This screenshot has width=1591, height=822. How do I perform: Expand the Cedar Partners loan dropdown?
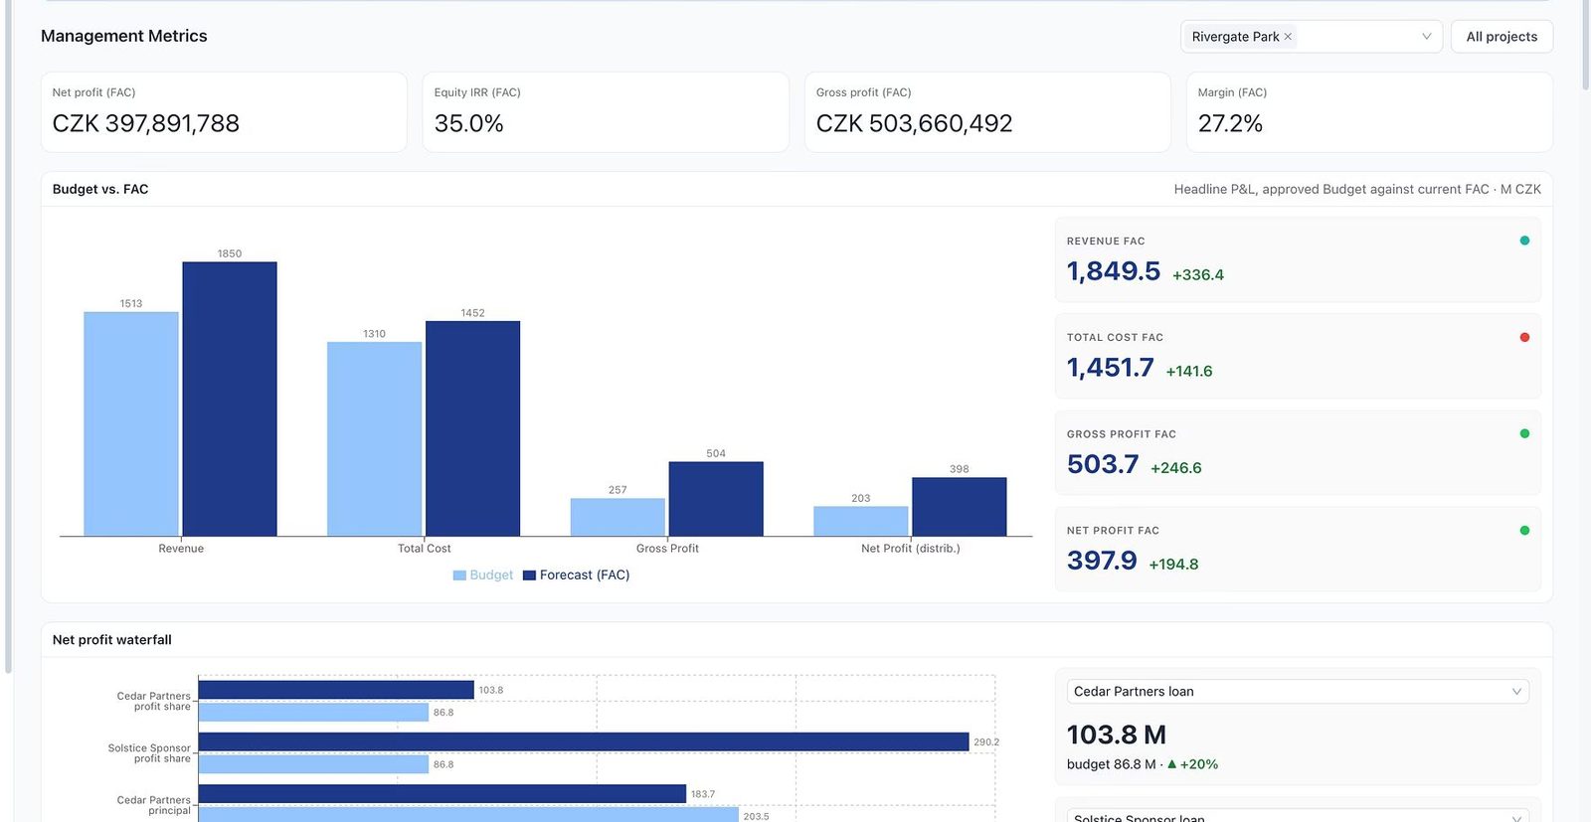click(x=1298, y=692)
